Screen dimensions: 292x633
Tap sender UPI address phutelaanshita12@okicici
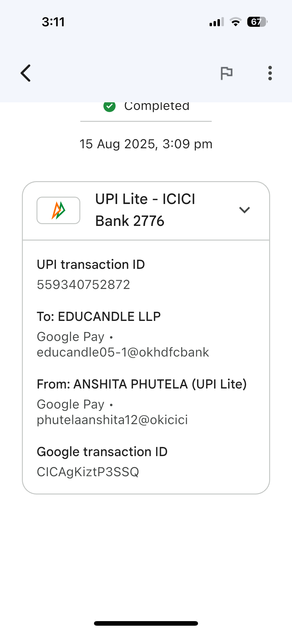click(112, 420)
